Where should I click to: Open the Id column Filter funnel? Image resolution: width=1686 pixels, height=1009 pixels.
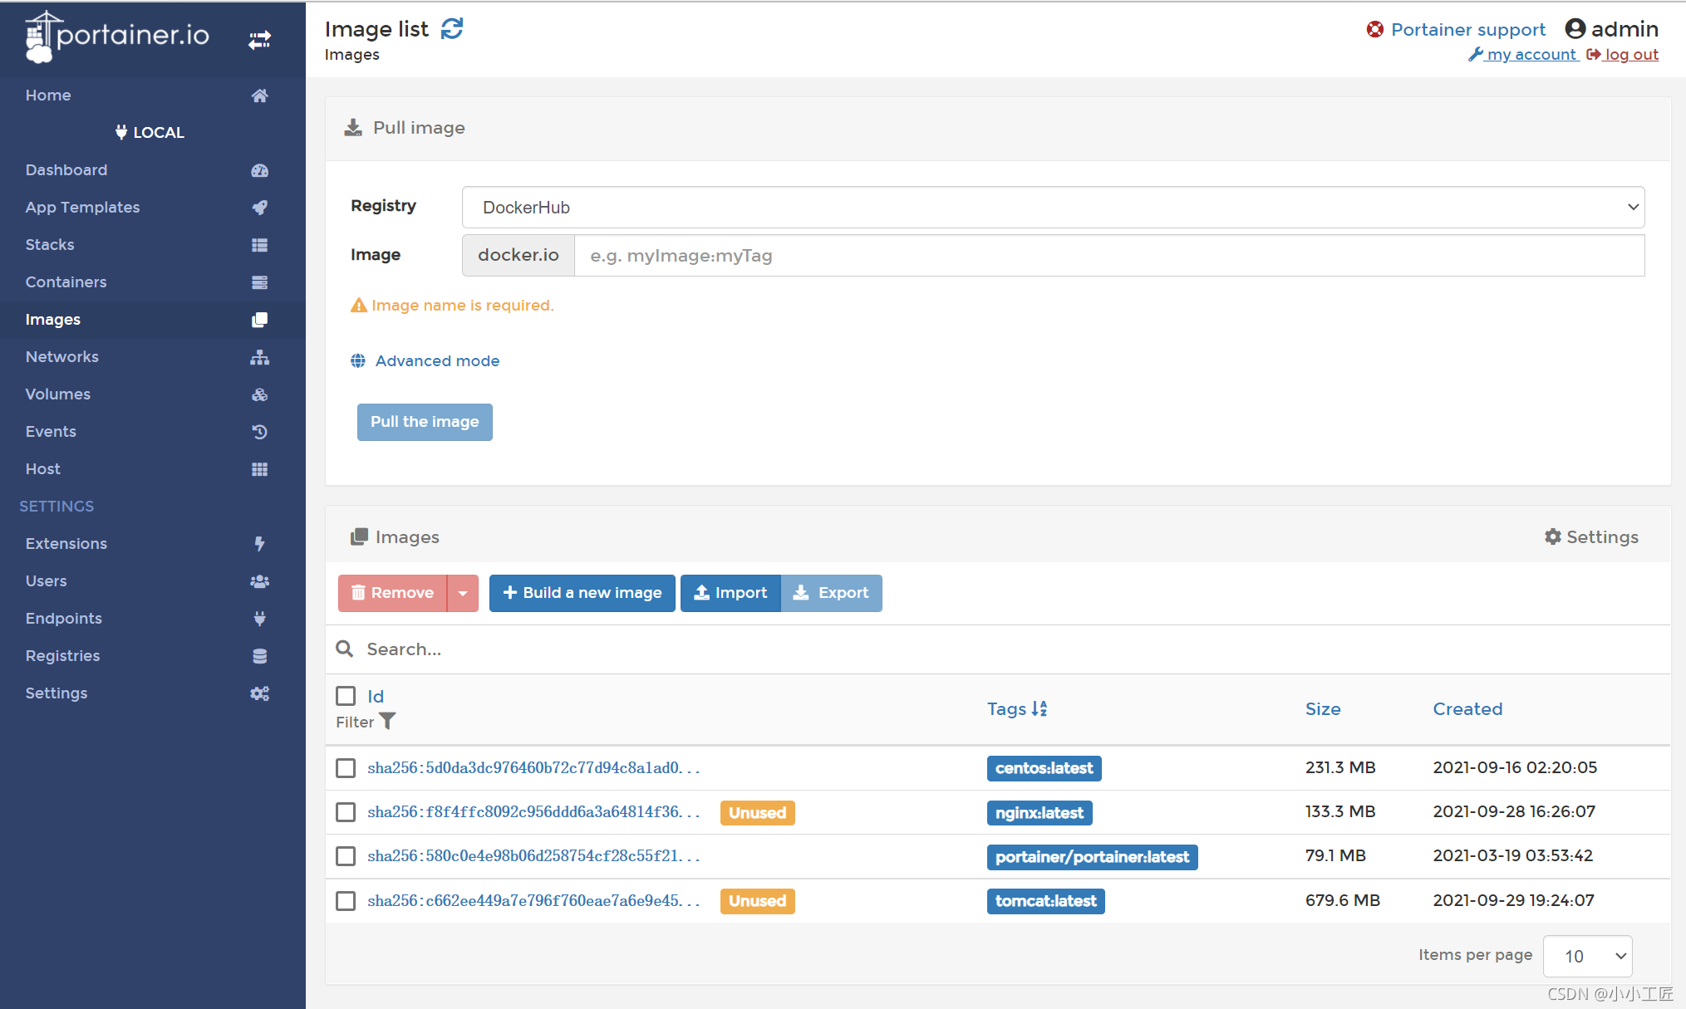click(387, 722)
